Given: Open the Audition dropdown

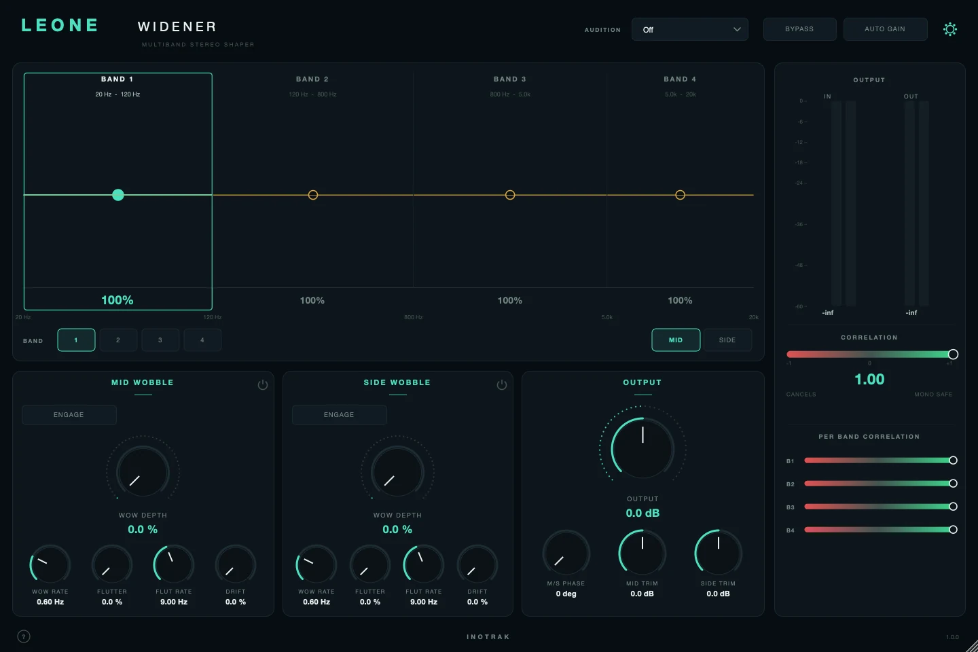Looking at the screenshot, I should click(x=690, y=29).
